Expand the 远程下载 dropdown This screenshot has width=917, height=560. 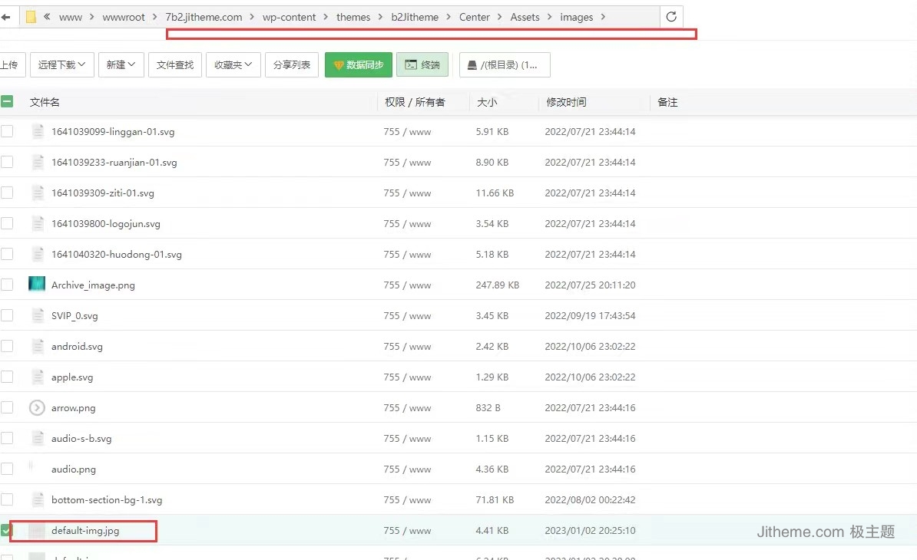(x=62, y=65)
